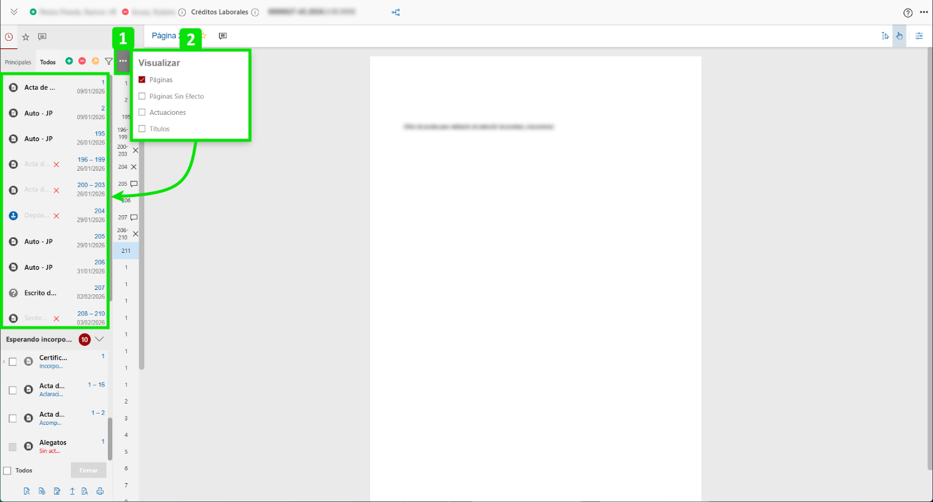Click the green plus icon beside Todos

coord(69,61)
